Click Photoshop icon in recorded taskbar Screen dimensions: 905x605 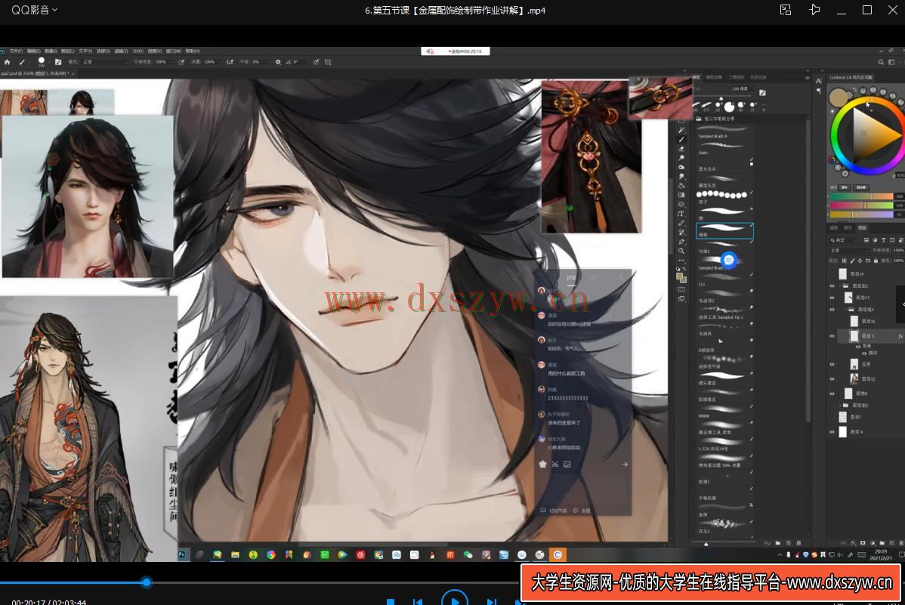pyautogui.click(x=182, y=555)
